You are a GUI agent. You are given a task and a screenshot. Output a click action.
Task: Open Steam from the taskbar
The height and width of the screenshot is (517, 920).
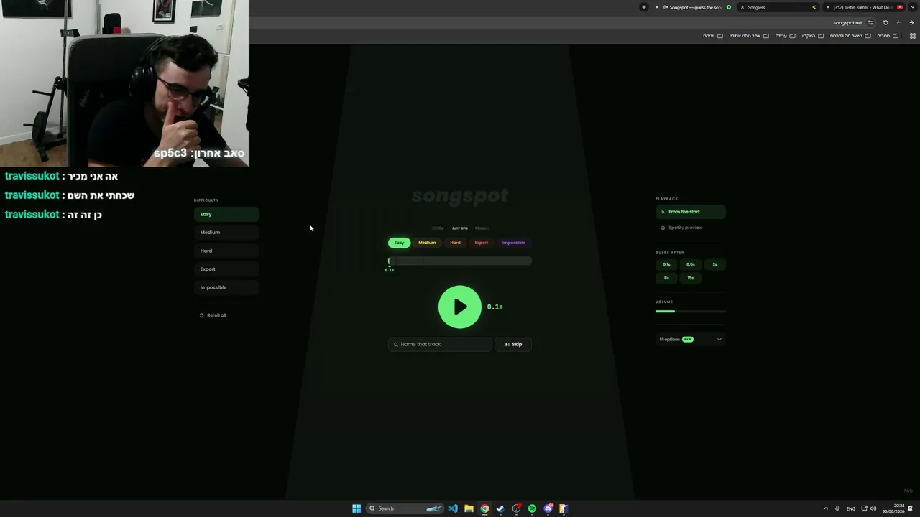tap(500, 508)
